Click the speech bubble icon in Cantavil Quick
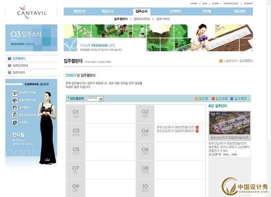271x197 pixels. [x=15, y=100]
